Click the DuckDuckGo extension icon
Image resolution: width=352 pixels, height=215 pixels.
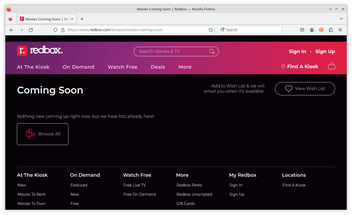[x=321, y=30]
